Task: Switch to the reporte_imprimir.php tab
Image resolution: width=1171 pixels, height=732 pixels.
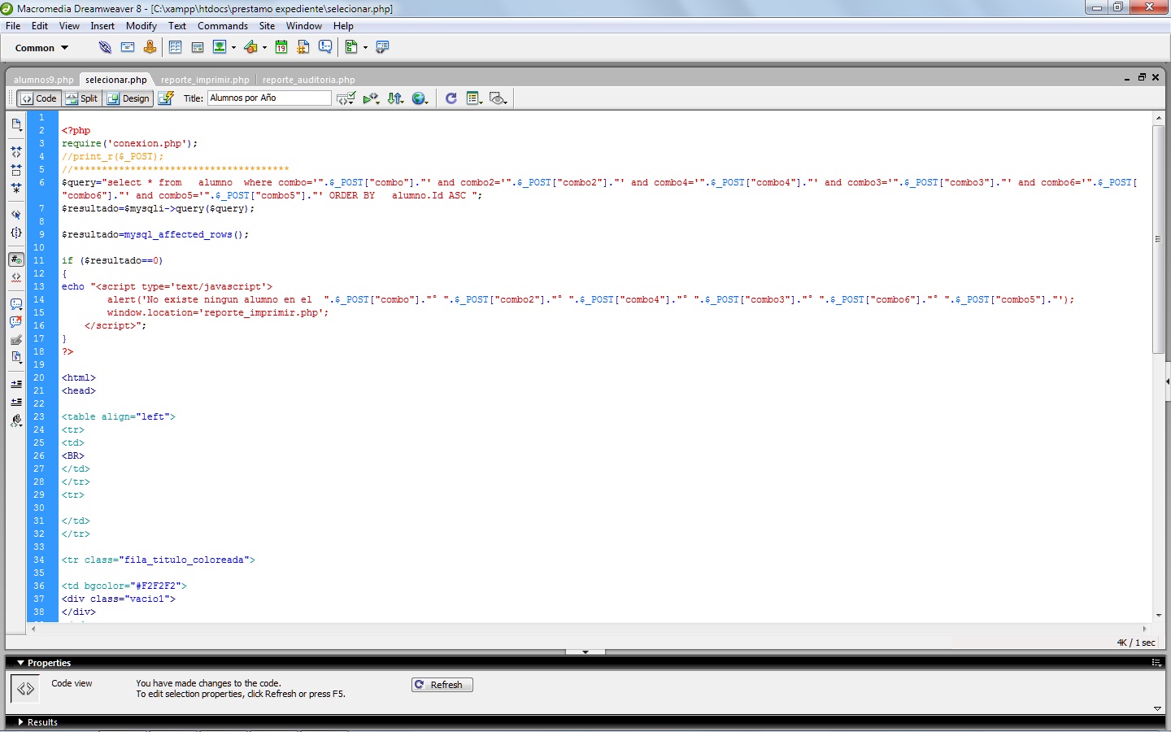Action: click(205, 80)
